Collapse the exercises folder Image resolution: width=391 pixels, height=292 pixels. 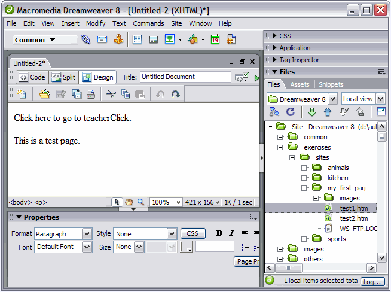(x=280, y=148)
